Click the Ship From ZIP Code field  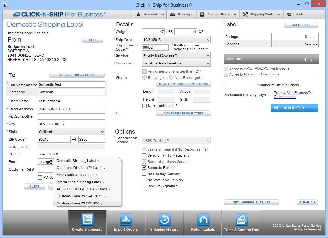click(155, 47)
